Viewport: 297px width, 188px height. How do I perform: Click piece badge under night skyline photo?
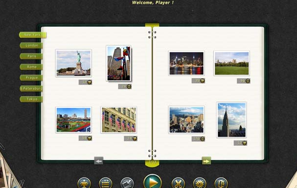click(x=198, y=81)
